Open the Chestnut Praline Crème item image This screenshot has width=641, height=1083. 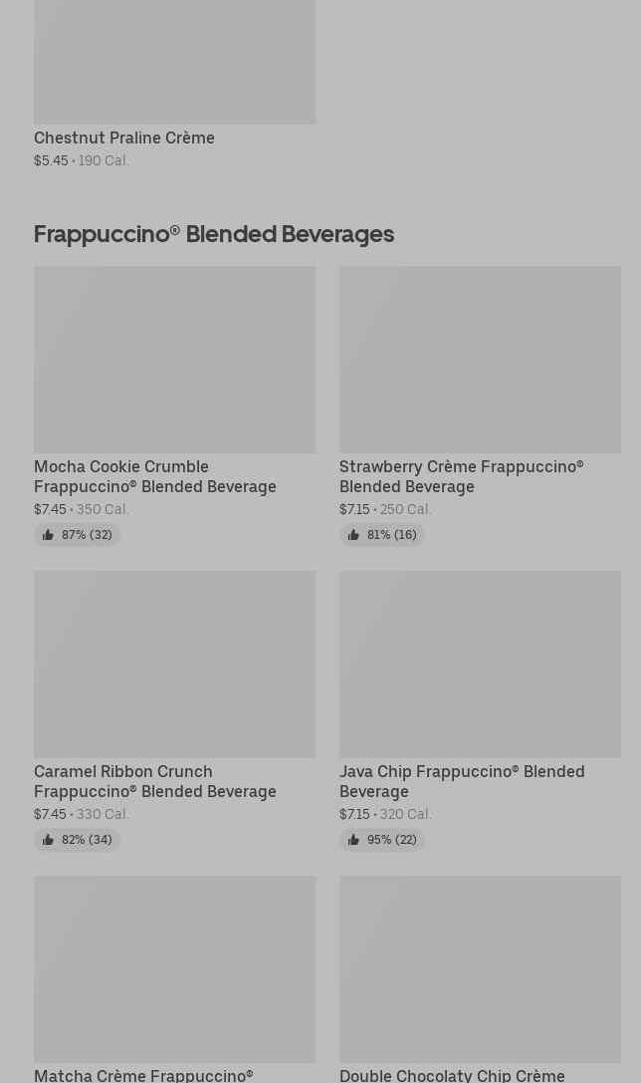[174, 62]
